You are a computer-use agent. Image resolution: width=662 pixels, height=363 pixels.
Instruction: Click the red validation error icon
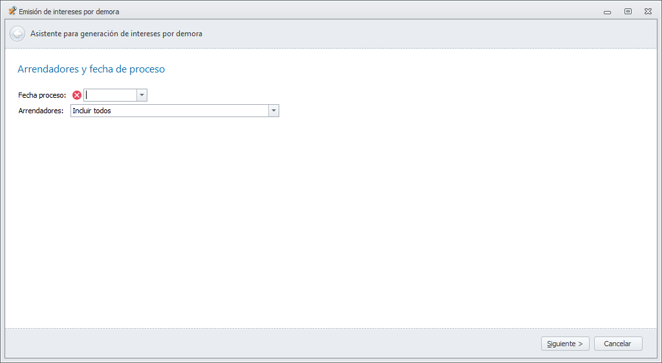77,95
